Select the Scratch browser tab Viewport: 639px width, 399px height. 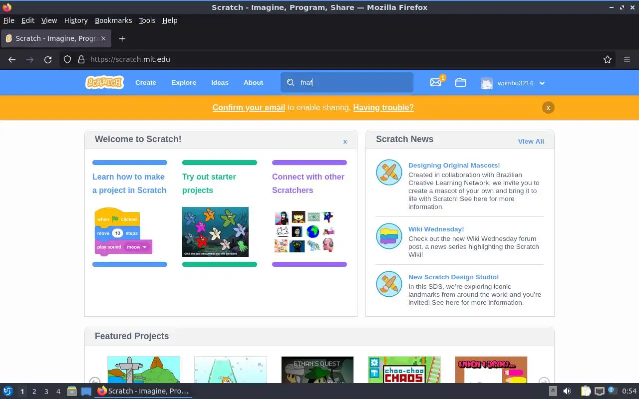pos(57,38)
